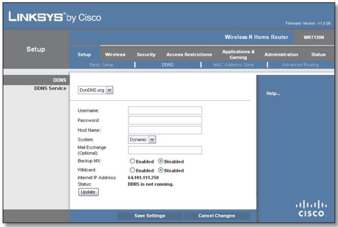Open MAC Address Clone sub-tab
338x227 pixels.
pos(233,65)
